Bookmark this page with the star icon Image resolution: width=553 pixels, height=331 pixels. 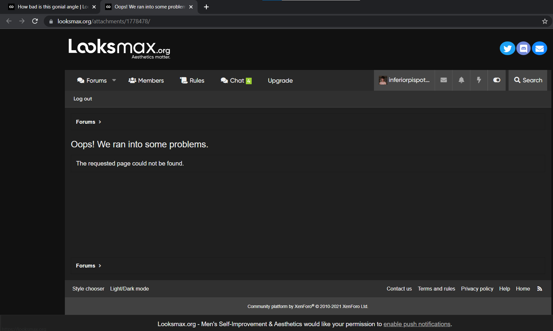(545, 21)
